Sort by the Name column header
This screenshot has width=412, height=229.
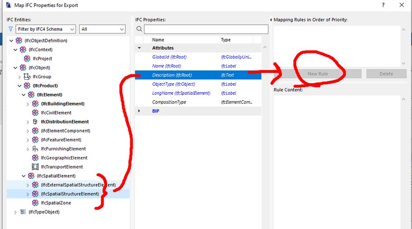coord(186,40)
